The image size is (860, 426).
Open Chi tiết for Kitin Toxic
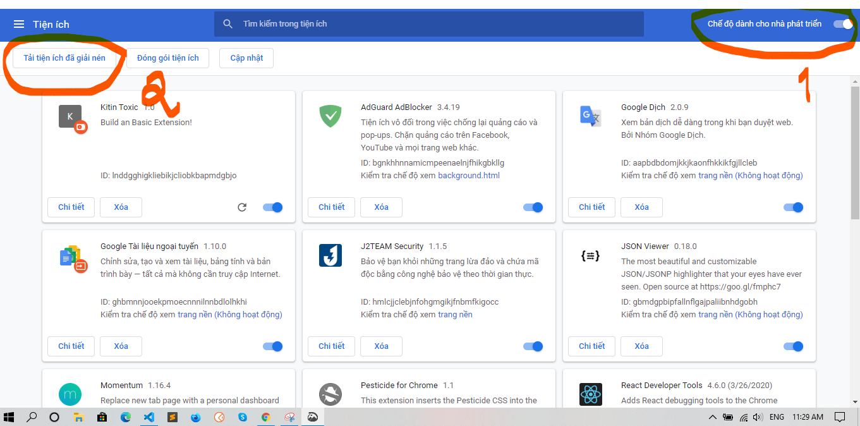71,207
